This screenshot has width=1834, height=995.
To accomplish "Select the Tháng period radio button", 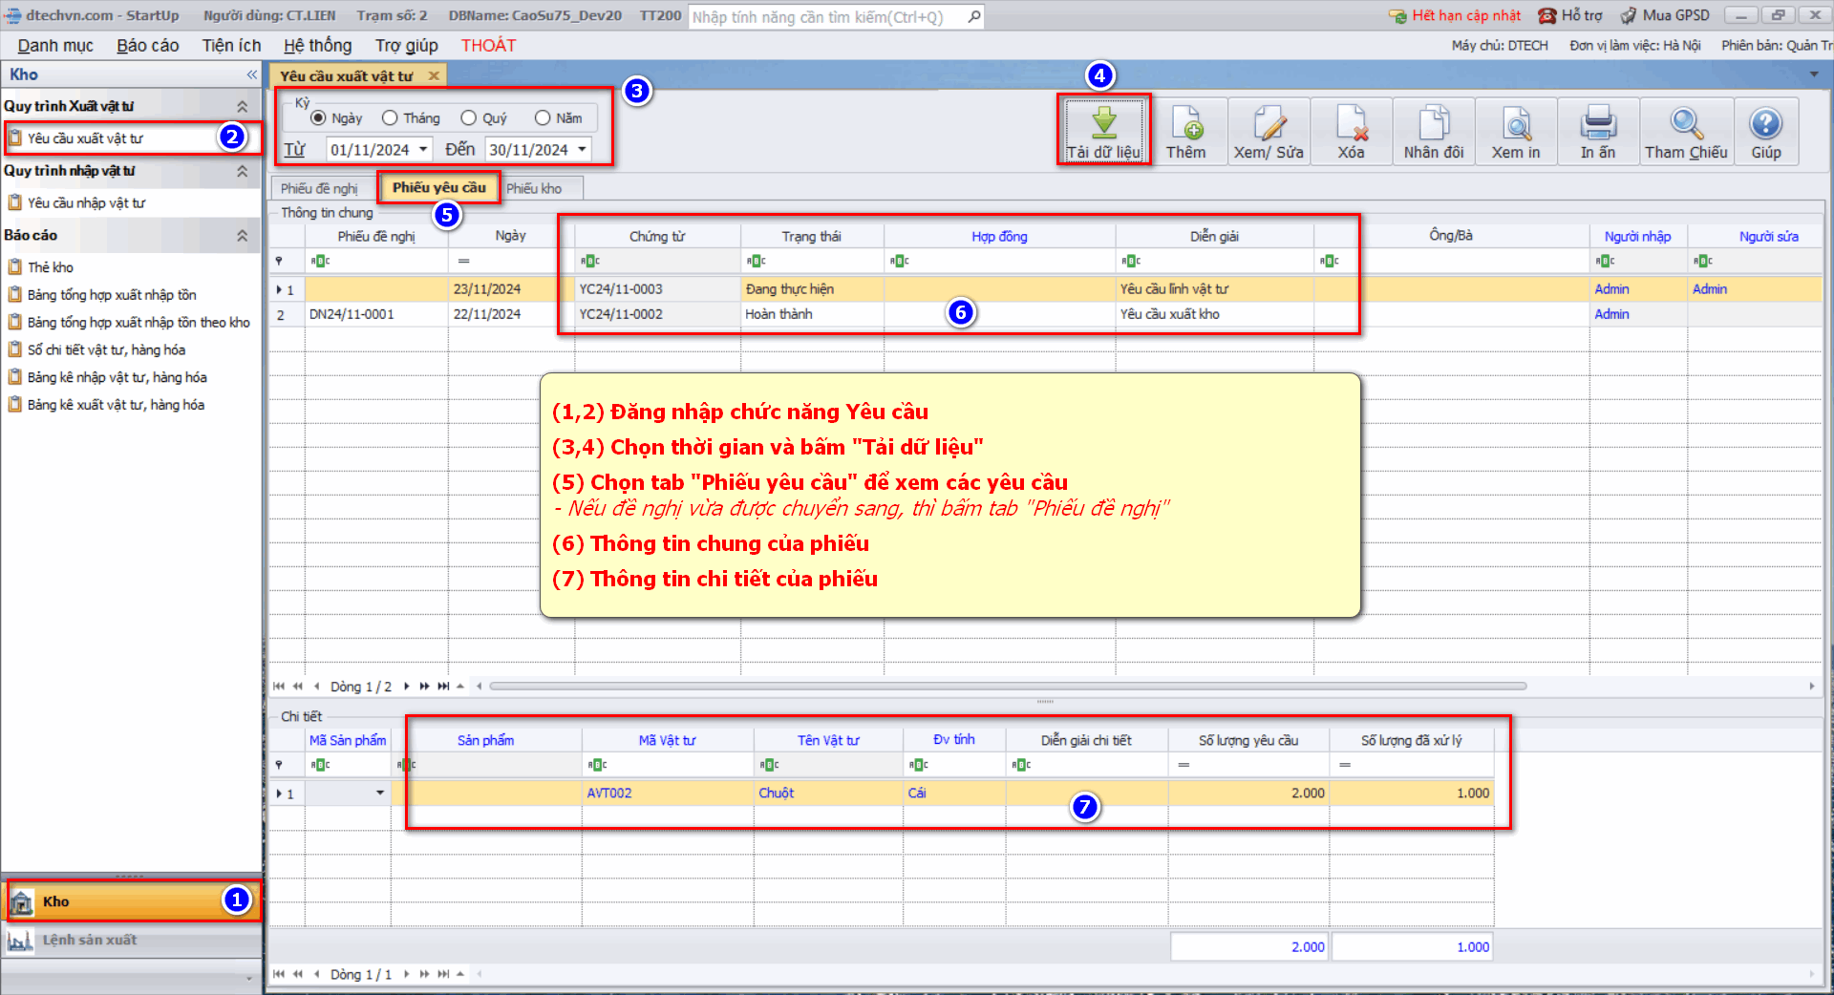I will point(390,118).
